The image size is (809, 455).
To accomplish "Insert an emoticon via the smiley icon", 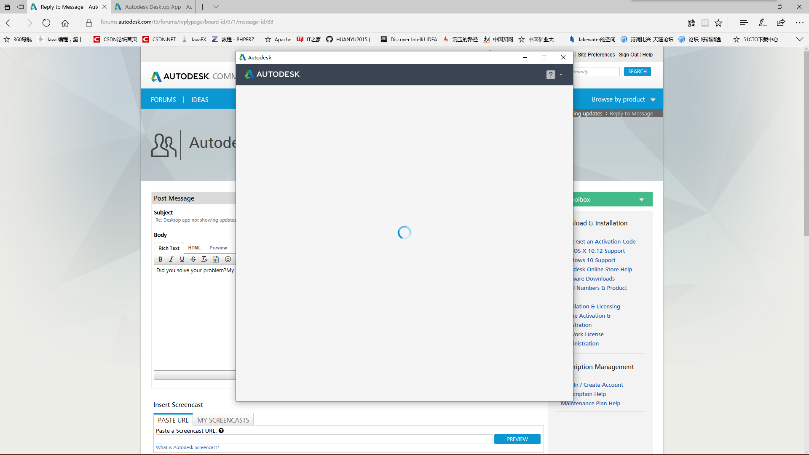I will tap(228, 259).
